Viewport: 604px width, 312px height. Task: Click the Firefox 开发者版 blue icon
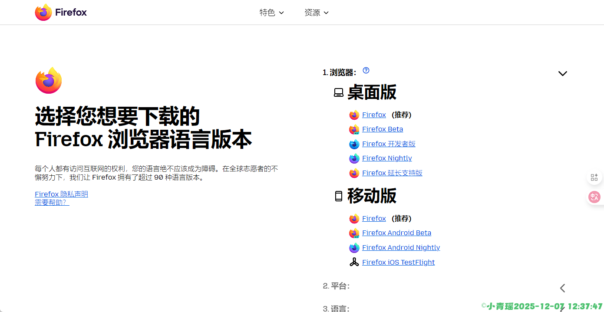point(354,144)
